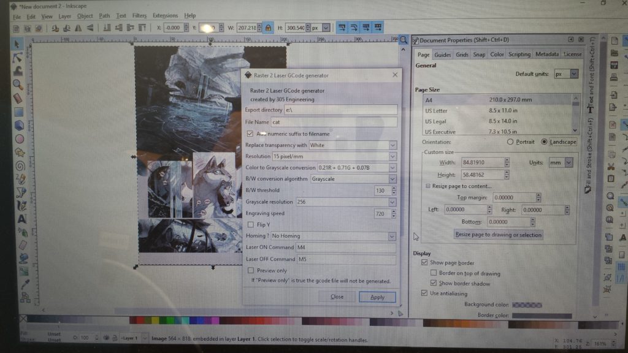628x353 pixels.
Task: Click Apply in the GCode generator dialog
Action: pos(377,297)
